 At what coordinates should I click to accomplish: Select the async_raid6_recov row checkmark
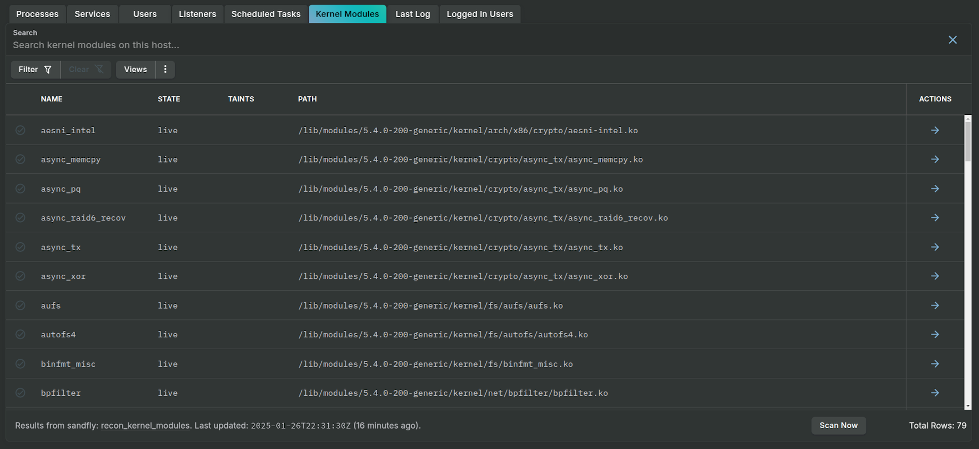click(20, 218)
